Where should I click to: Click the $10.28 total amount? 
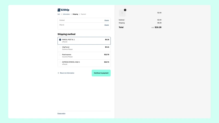coord(158,27)
